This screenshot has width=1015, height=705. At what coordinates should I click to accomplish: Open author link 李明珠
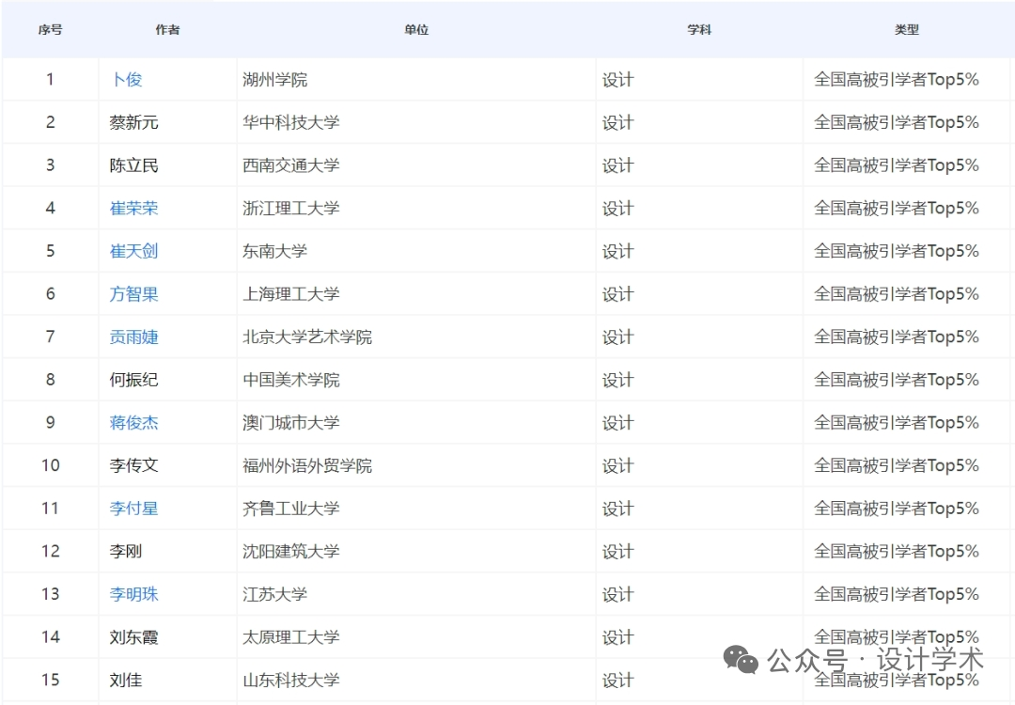pos(133,594)
